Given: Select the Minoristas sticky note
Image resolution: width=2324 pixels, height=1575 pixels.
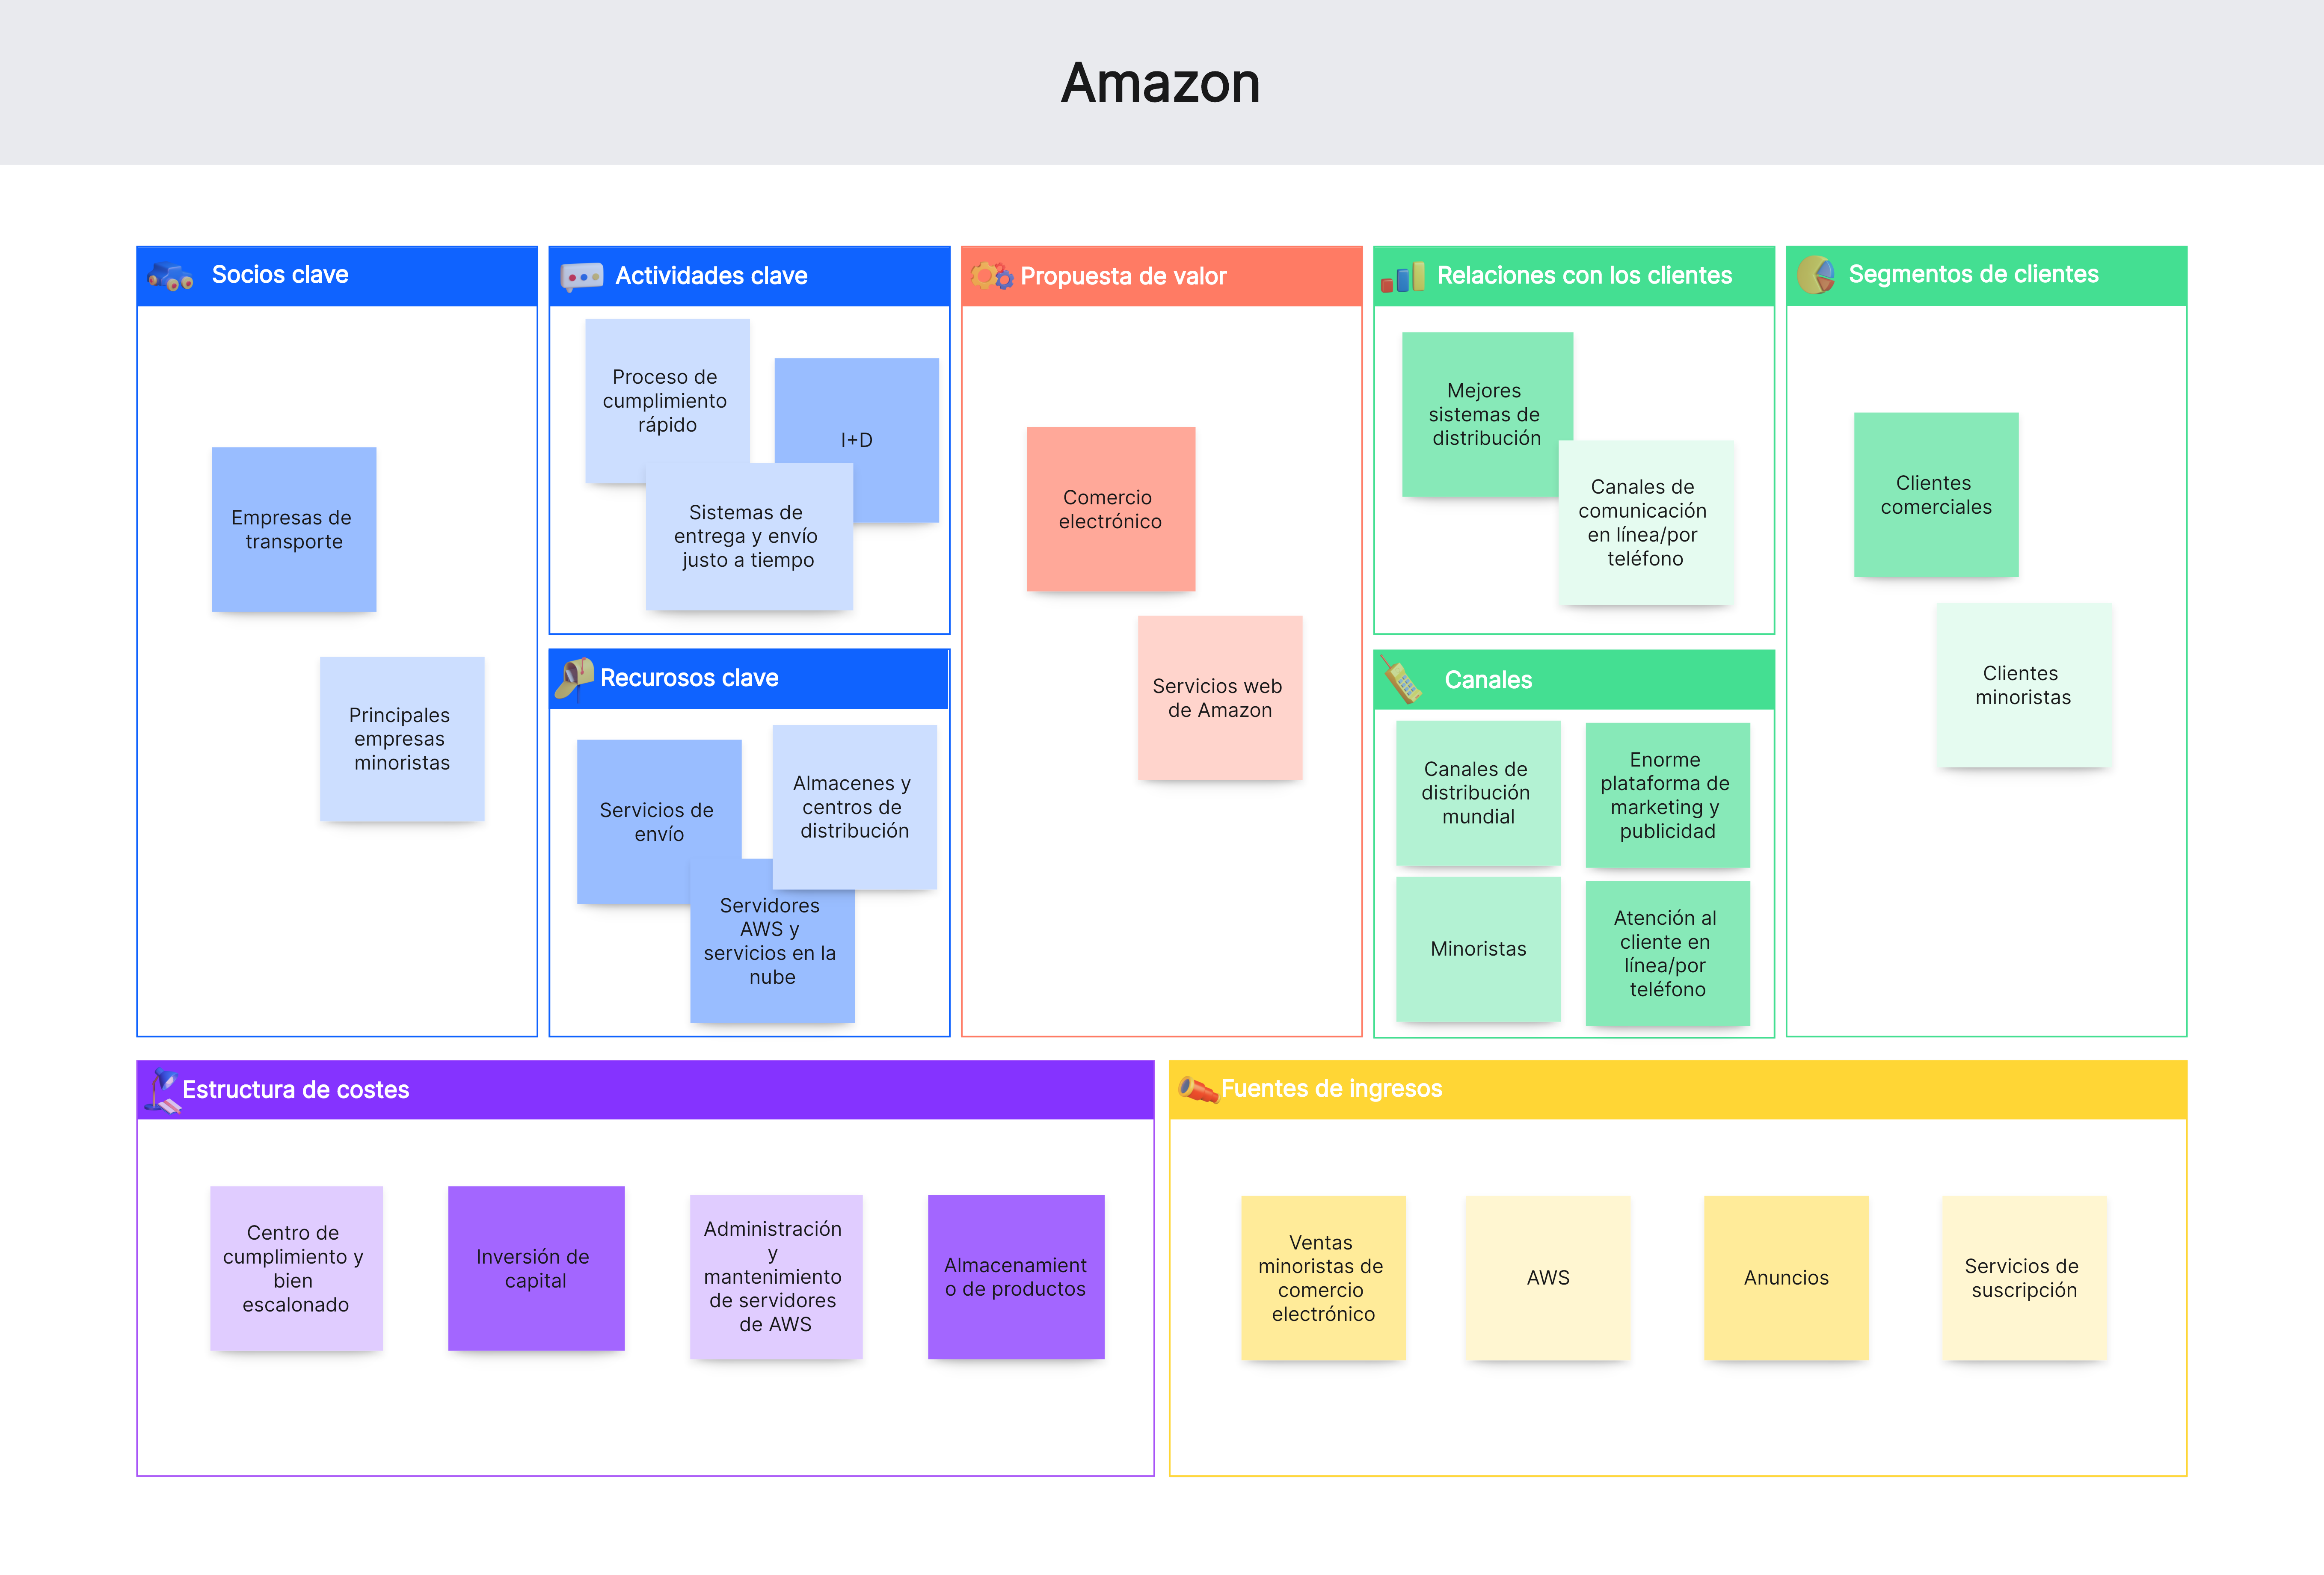Looking at the screenshot, I should (1478, 949).
